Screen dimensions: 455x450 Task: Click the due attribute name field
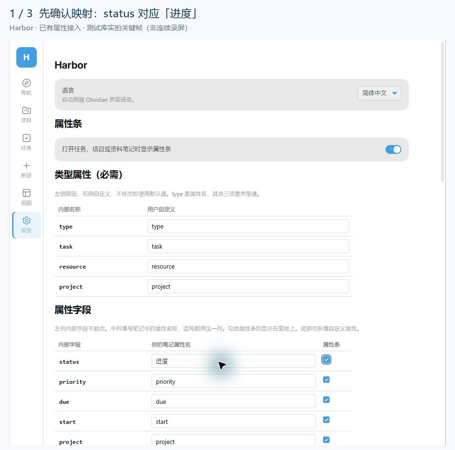pos(233,401)
